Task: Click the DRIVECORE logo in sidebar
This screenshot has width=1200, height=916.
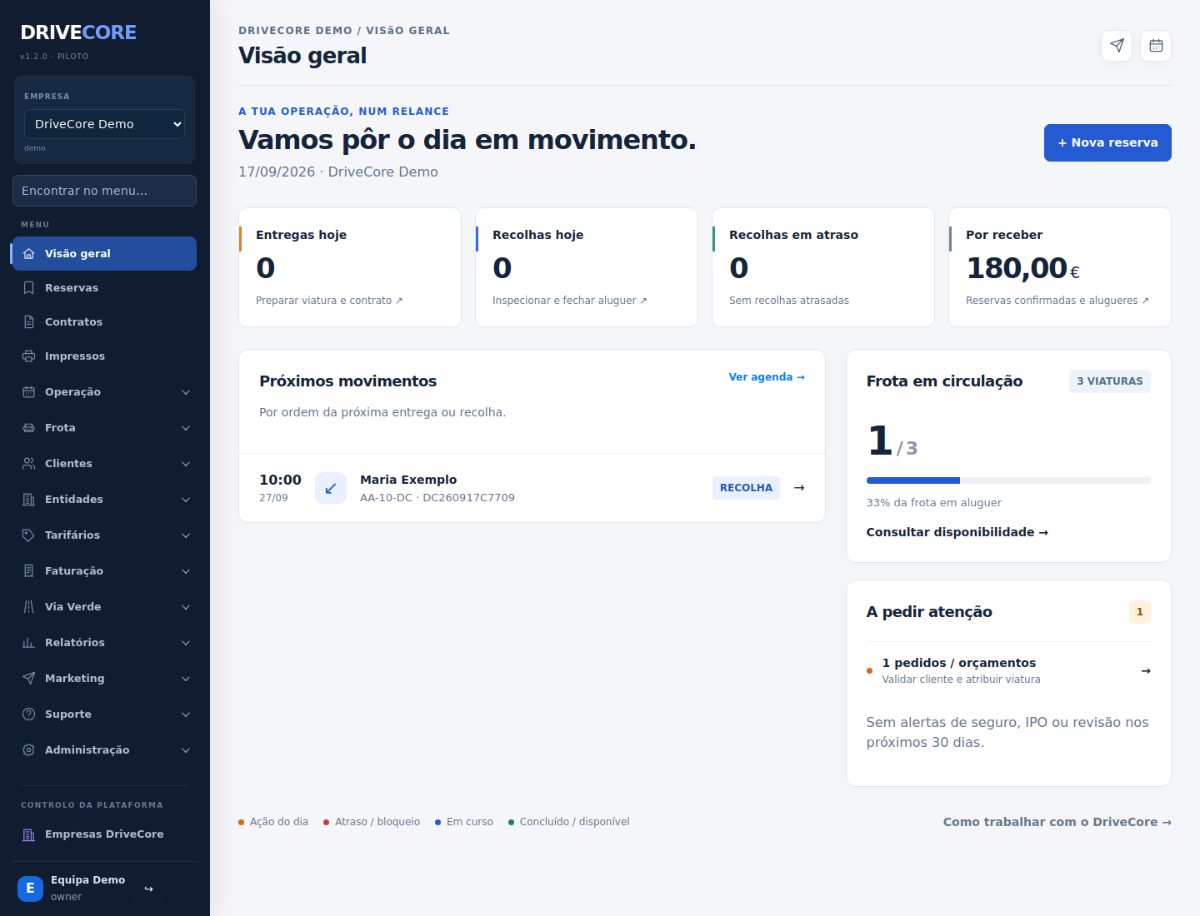Action: (78, 32)
